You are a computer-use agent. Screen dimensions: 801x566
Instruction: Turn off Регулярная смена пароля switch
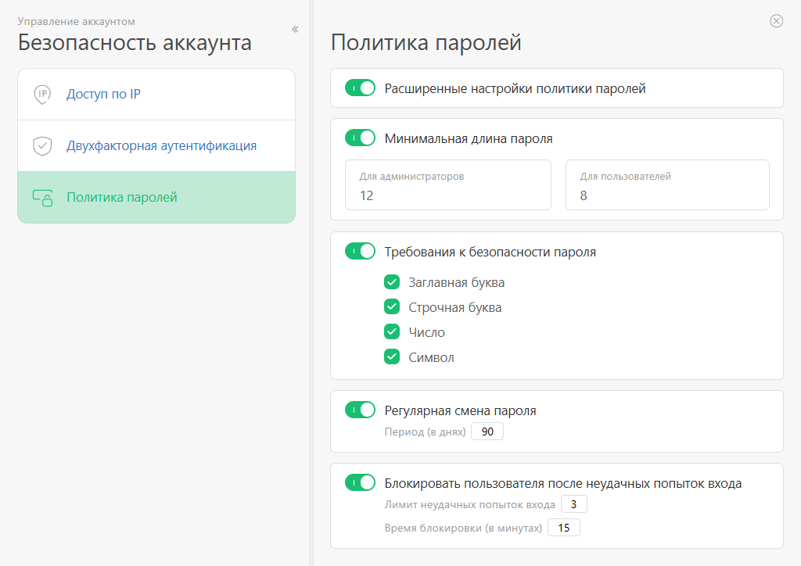pos(361,410)
